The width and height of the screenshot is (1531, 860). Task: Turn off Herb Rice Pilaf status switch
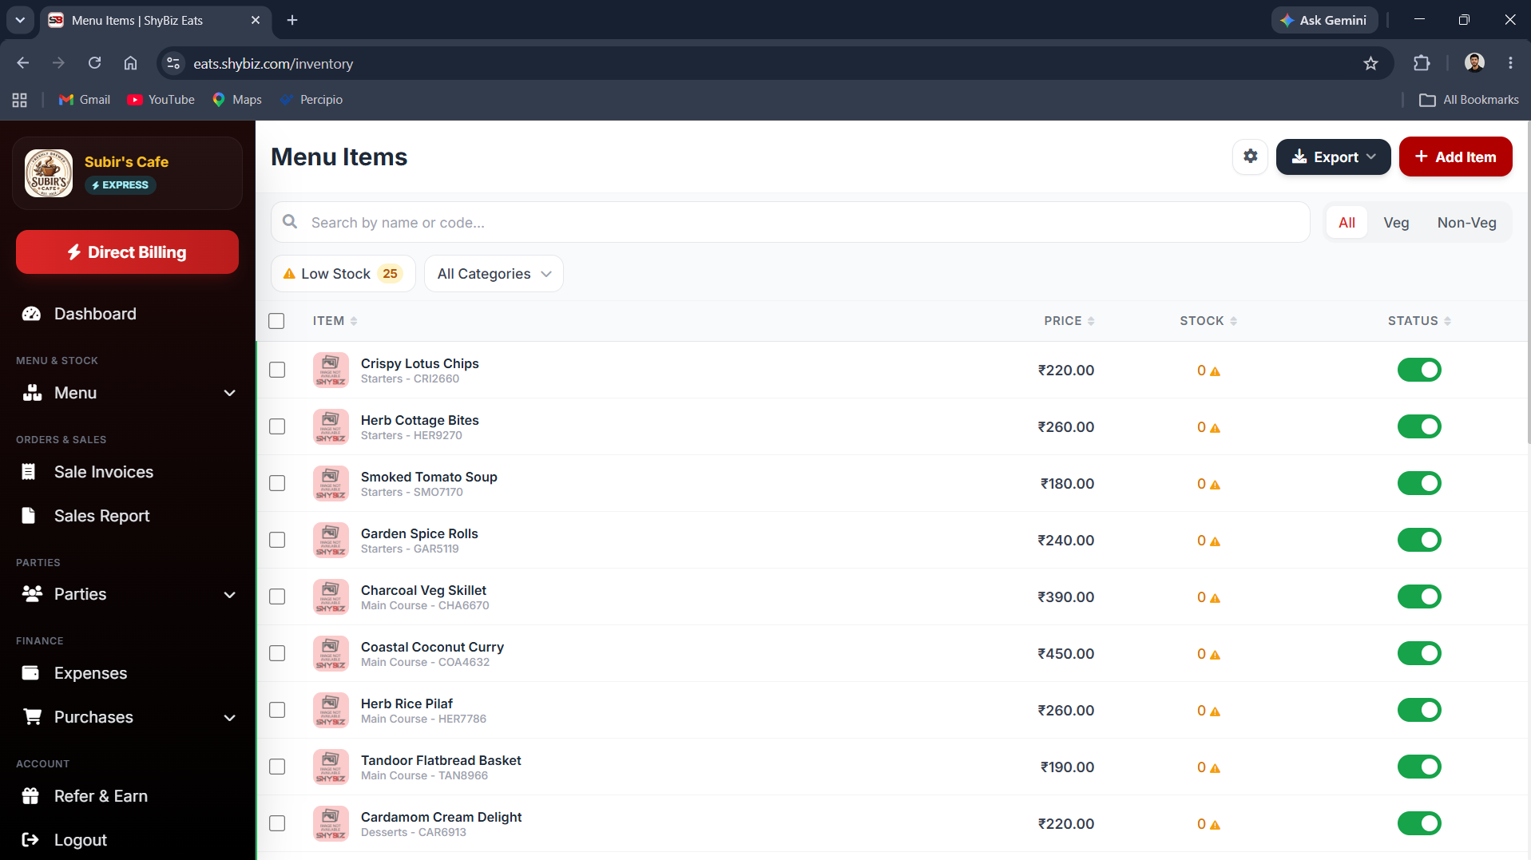click(x=1418, y=710)
